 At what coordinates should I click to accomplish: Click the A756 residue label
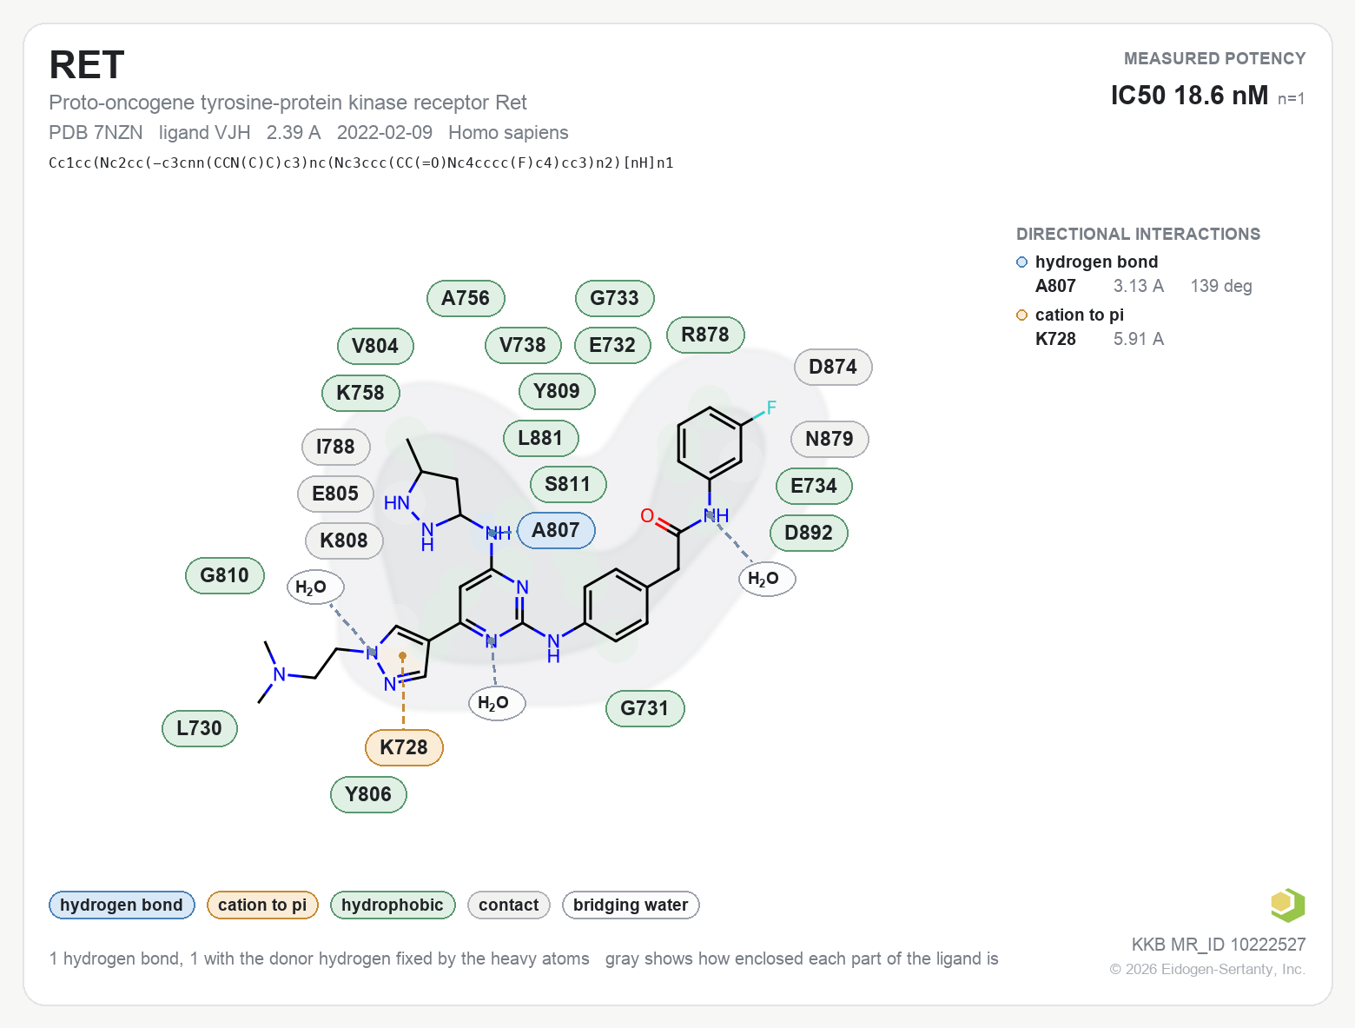pyautogui.click(x=466, y=298)
